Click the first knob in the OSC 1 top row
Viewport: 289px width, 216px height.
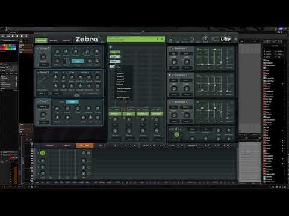57,52
